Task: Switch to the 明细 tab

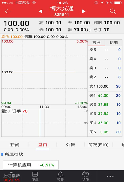Action: [x=114, y=43]
